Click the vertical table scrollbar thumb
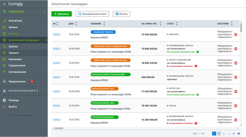The width and height of the screenshot is (246, 137). coord(241,27)
